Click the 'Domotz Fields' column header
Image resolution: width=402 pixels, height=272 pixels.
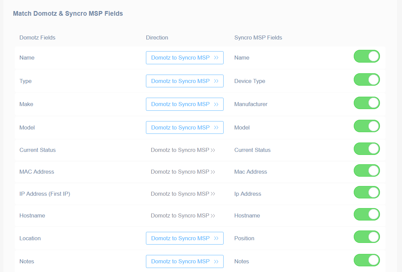pos(37,37)
